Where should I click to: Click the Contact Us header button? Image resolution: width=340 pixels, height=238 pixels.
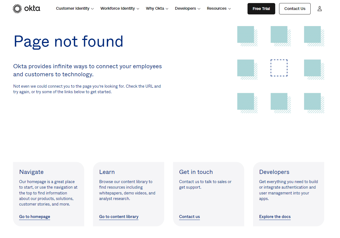click(x=295, y=9)
